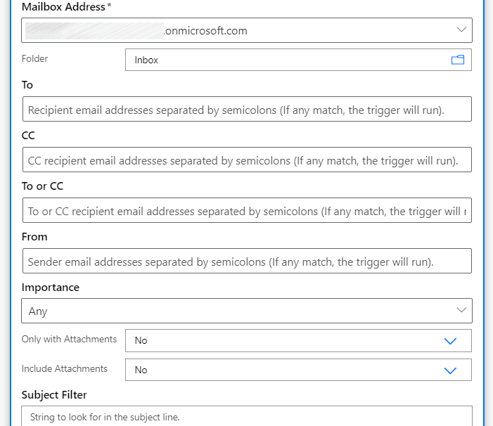
Task: Expand the Mailbox Address dropdown chevron
Action: pyautogui.click(x=461, y=30)
